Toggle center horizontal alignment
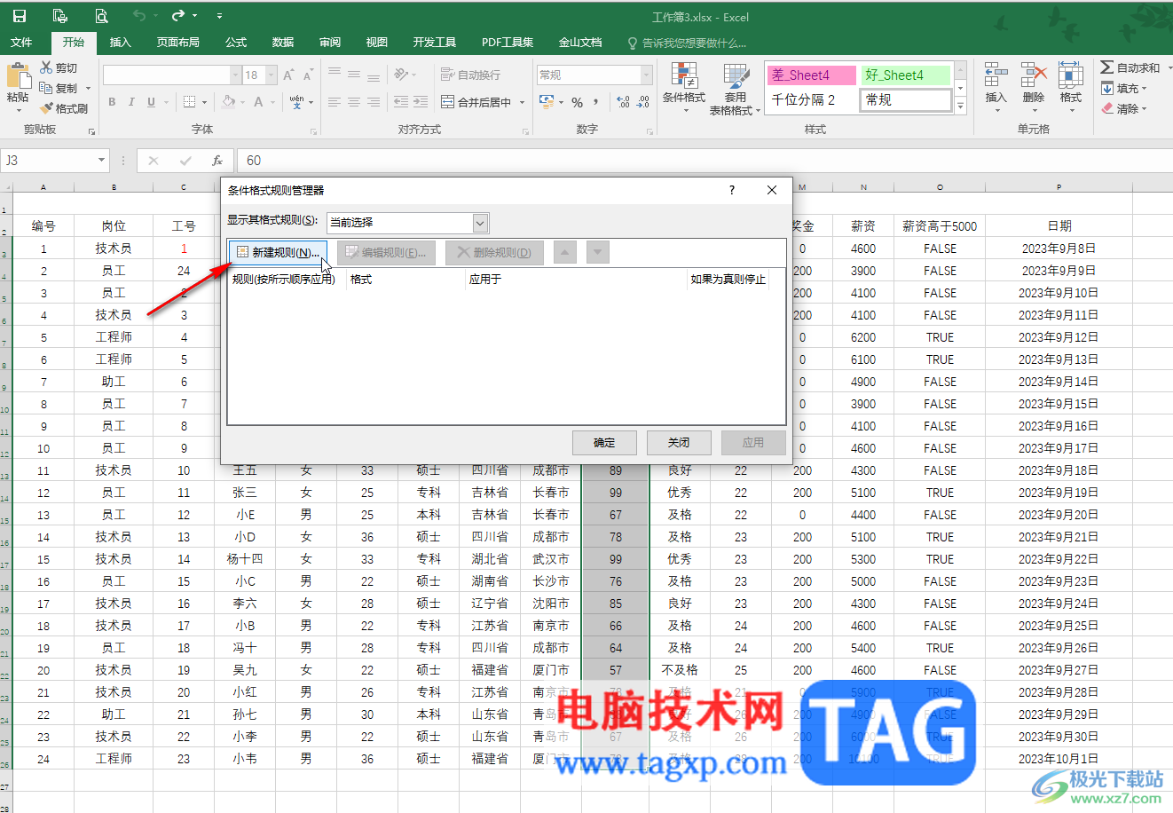Image resolution: width=1173 pixels, height=813 pixels. [x=354, y=102]
